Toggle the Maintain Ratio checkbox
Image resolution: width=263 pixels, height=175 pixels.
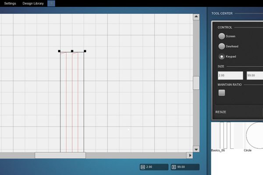tap(221, 93)
